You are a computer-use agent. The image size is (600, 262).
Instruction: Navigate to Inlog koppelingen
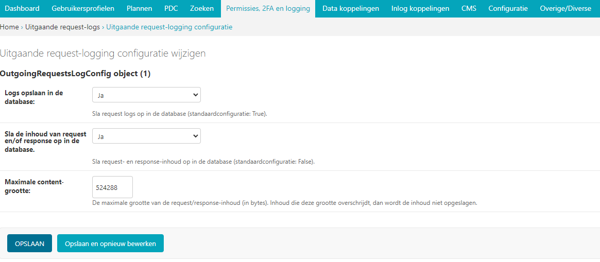pyautogui.click(x=420, y=8)
